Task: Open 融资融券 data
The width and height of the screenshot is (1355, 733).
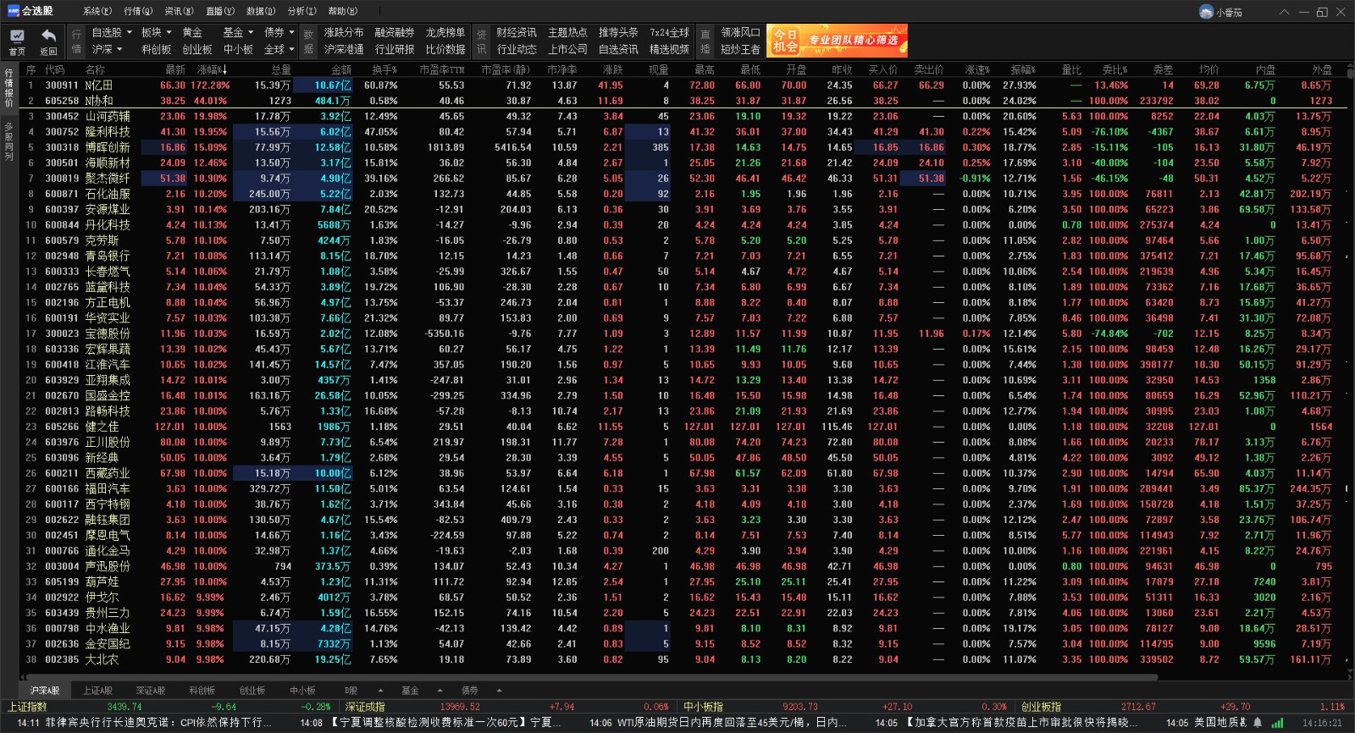Action: [x=395, y=32]
